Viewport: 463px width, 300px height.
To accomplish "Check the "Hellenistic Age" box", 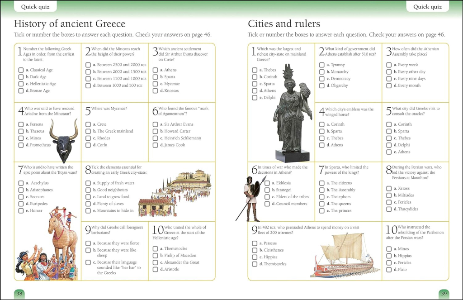I will (21, 84).
